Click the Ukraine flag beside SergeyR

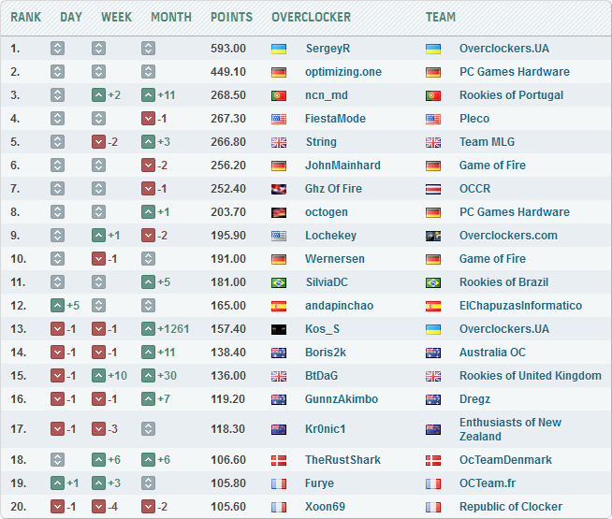(279, 49)
